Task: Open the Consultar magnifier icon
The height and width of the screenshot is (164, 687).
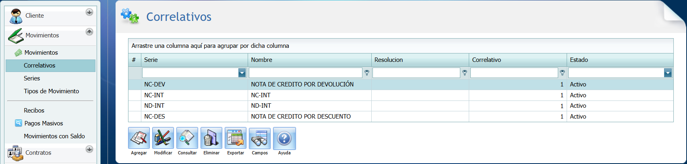Action: tap(187, 138)
